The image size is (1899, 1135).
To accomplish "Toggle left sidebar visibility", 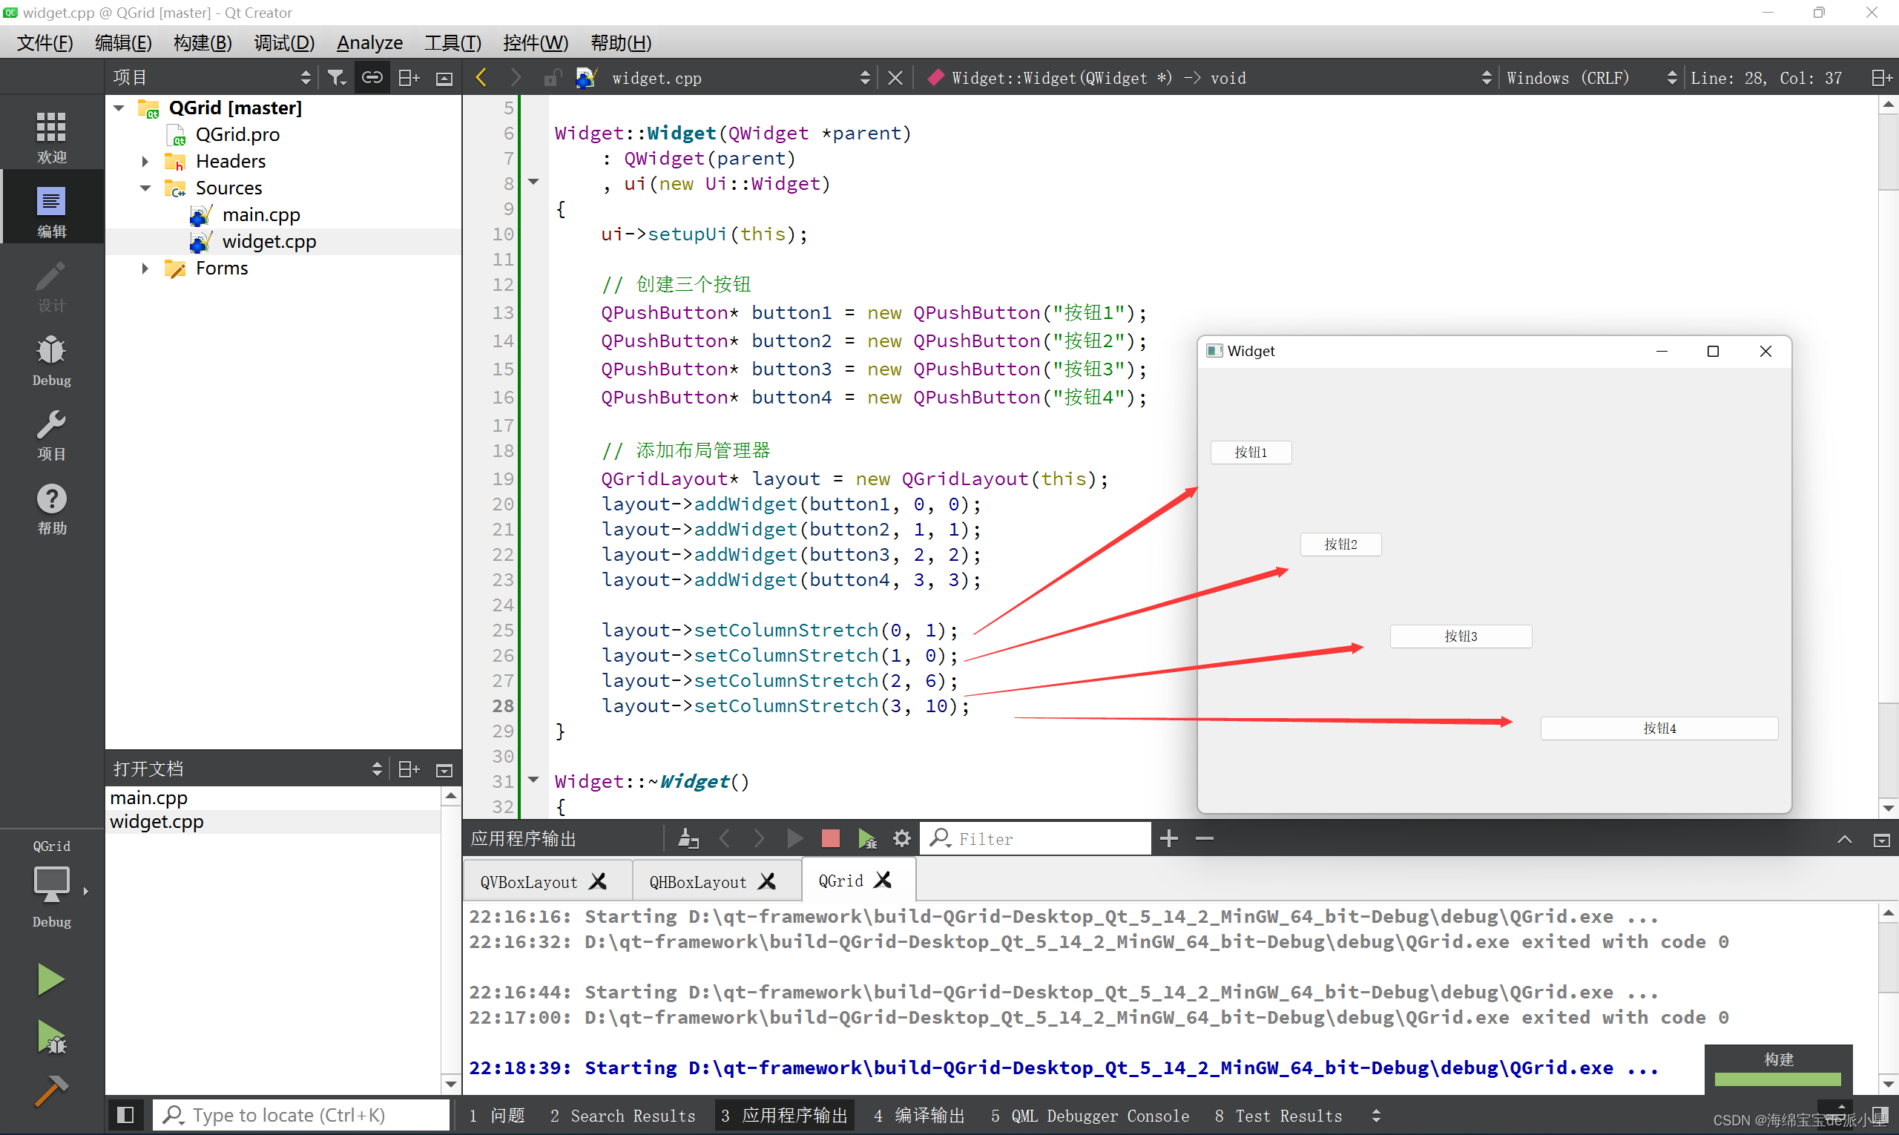I will tap(125, 1114).
